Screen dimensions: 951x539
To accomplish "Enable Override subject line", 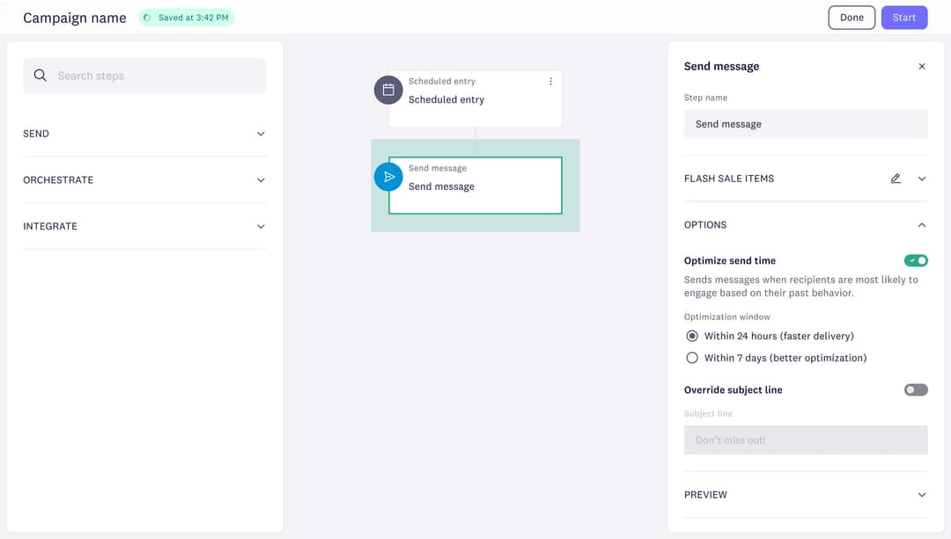I will click(915, 389).
